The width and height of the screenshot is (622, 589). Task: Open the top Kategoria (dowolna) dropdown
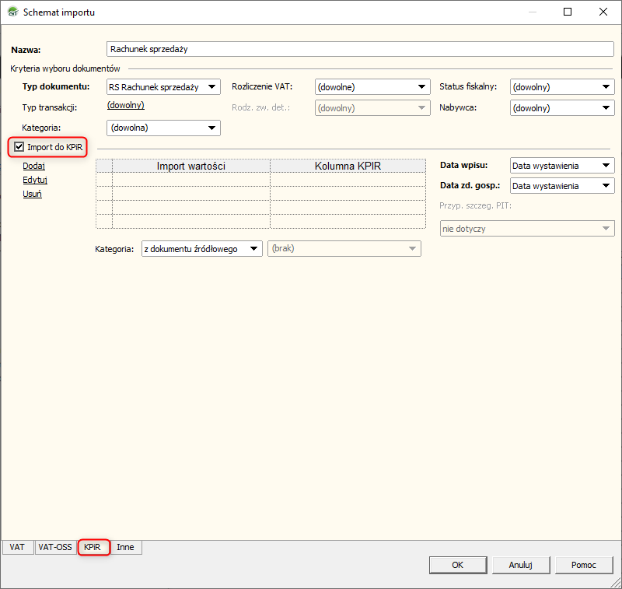pyautogui.click(x=163, y=128)
